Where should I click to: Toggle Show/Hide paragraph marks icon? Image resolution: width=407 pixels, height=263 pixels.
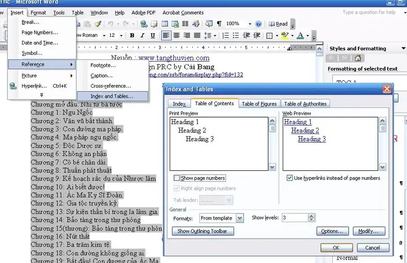[219, 24]
